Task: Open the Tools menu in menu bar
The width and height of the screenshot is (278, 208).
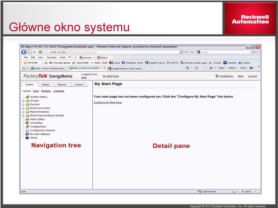Action: point(63,57)
